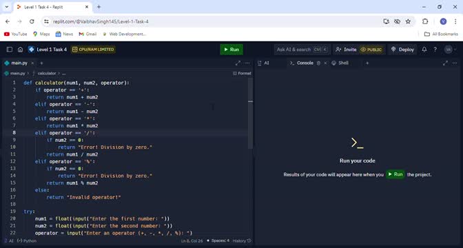
Task: Expand the calculator breadcrumb
Action: point(47,73)
